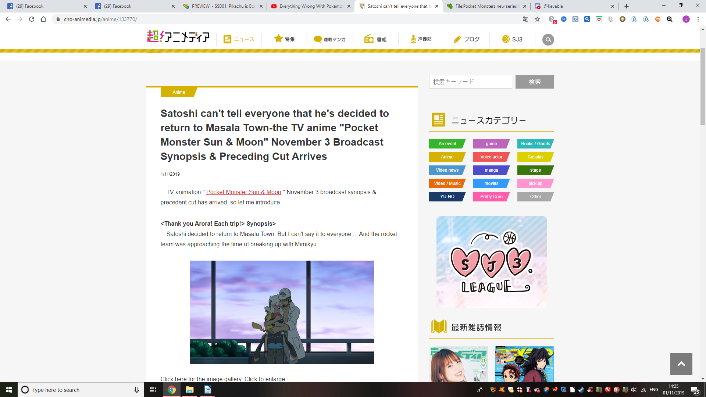Switch to the first Facebook tab
The width and height of the screenshot is (706, 397).
tap(47, 6)
